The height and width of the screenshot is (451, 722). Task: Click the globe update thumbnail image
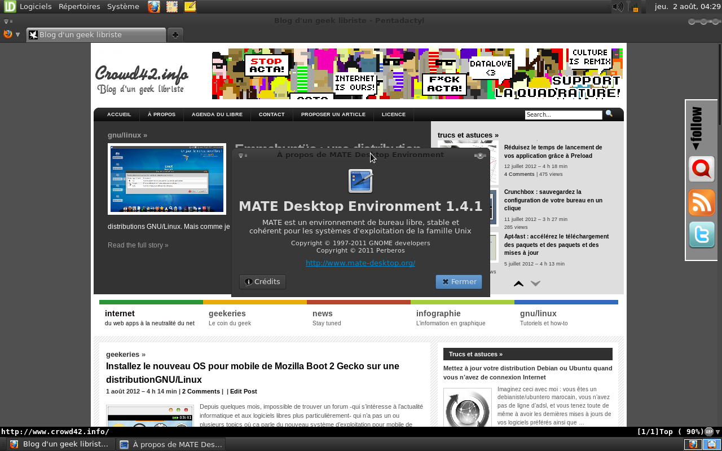468,407
